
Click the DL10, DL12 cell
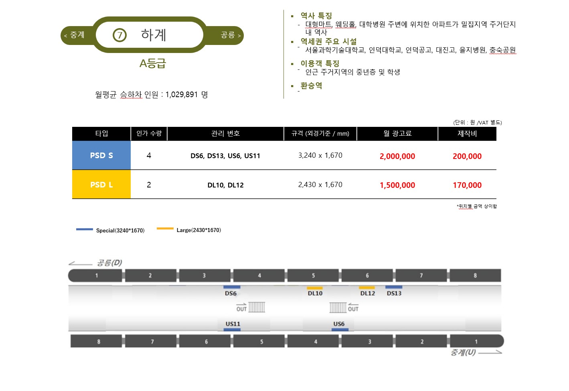tap(225, 185)
